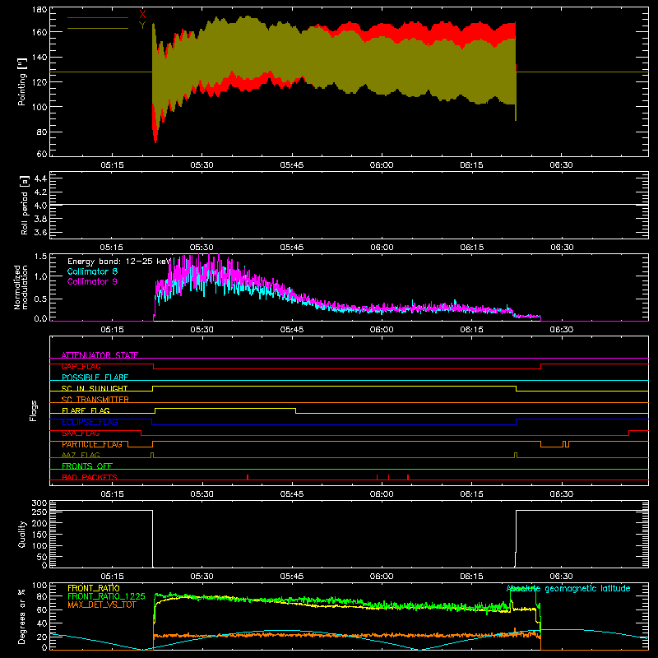Screen dimensions: 658x658
Task: Click the 'Energy band: 12-25 keV' text
Action: click(119, 262)
